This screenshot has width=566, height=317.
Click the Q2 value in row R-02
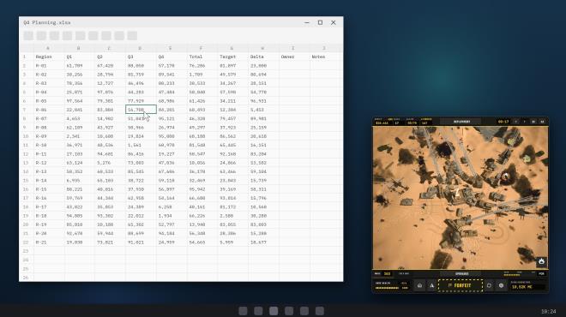(110, 75)
